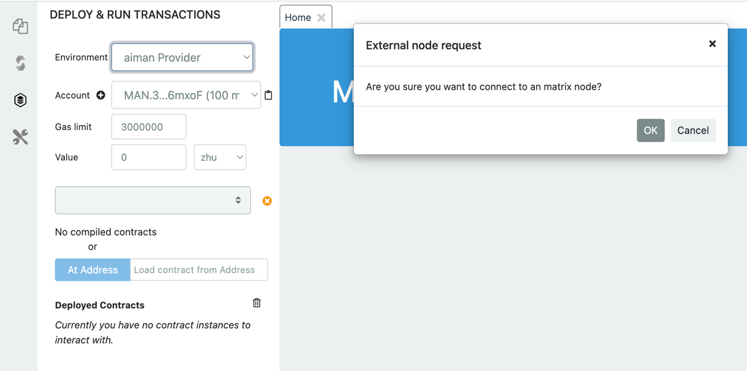Switch to the Home tab
The width and height of the screenshot is (747, 371).
click(x=298, y=17)
